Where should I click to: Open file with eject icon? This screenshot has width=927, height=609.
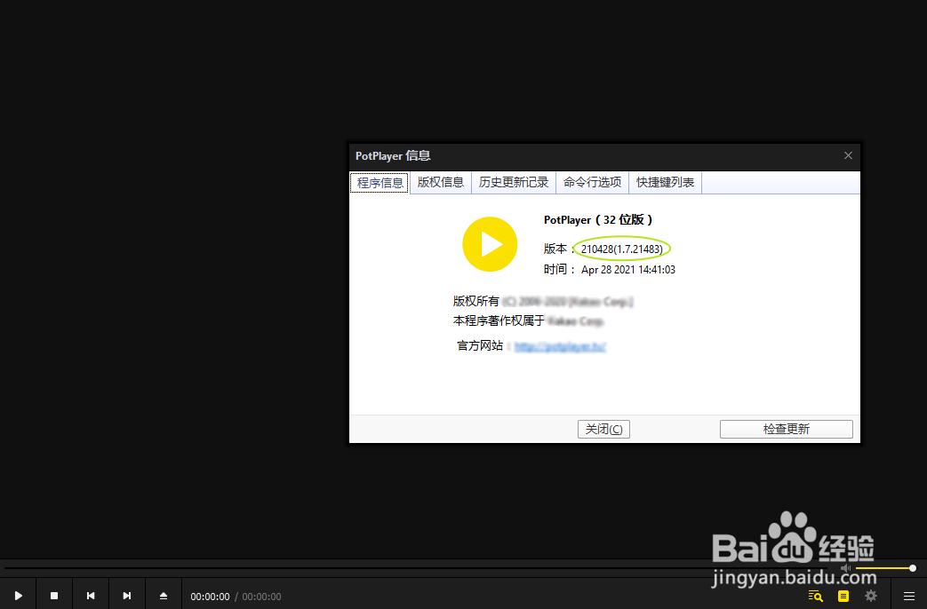click(164, 596)
